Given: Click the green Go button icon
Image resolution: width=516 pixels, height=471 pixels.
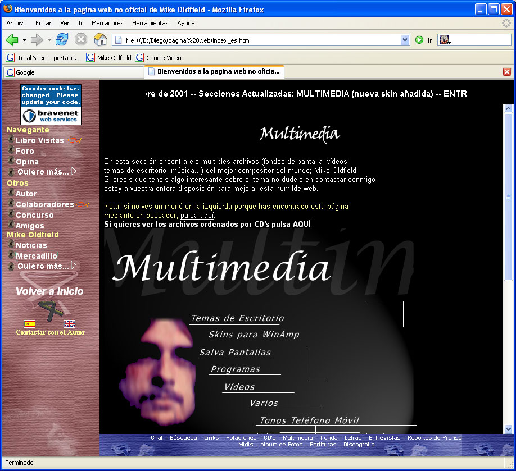Looking at the screenshot, I should point(419,40).
